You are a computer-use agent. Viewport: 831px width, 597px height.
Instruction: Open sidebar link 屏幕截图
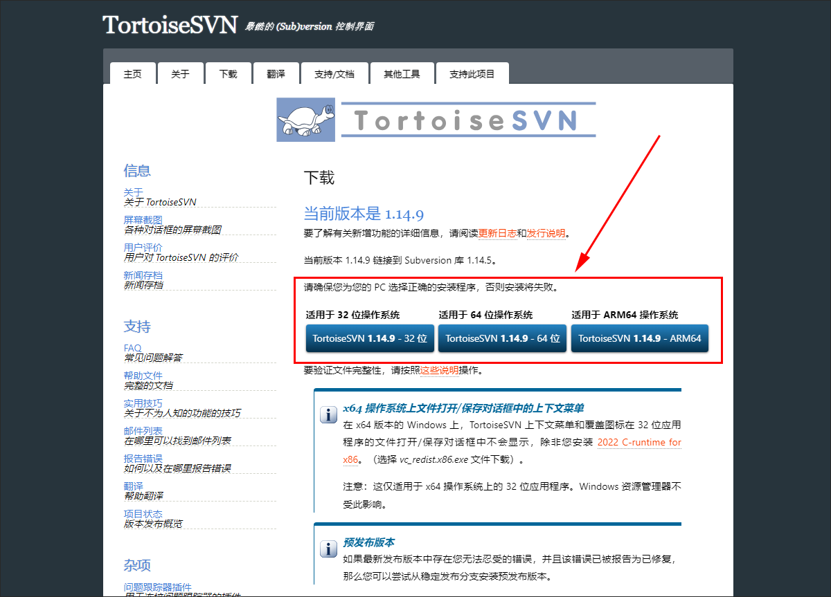pyautogui.click(x=143, y=220)
